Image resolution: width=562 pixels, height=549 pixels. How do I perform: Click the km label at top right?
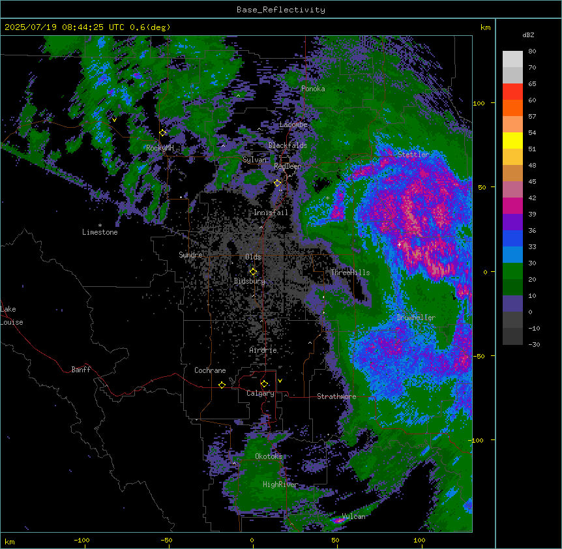click(485, 27)
